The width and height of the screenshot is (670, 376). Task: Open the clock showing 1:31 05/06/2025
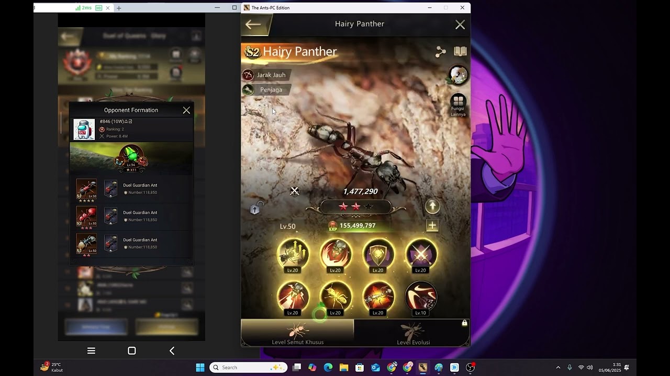pyautogui.click(x=610, y=368)
